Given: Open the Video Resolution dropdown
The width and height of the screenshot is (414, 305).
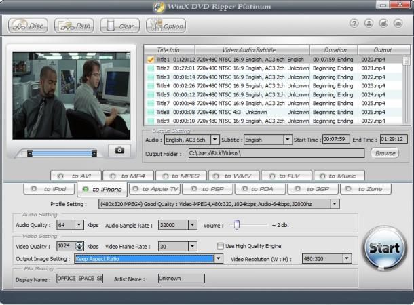Looking at the screenshot, I should 347,259.
